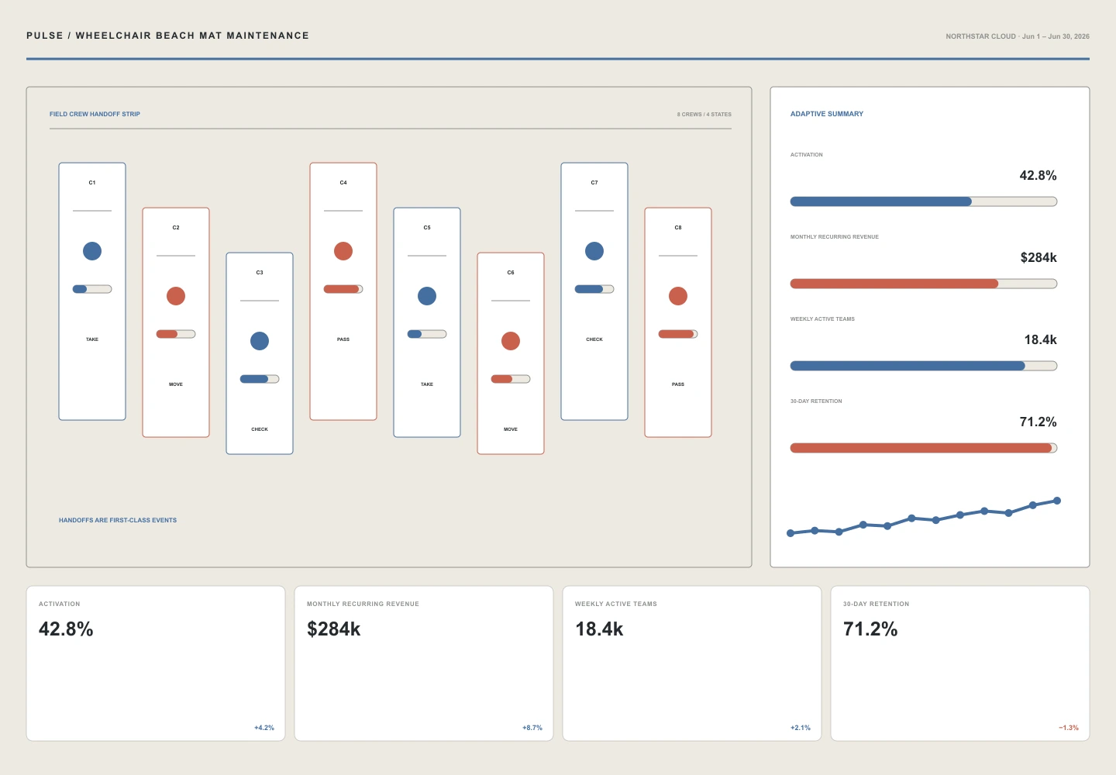The width and height of the screenshot is (1116, 775).
Task: Click the red status dot in crew C2
Action: point(176,296)
